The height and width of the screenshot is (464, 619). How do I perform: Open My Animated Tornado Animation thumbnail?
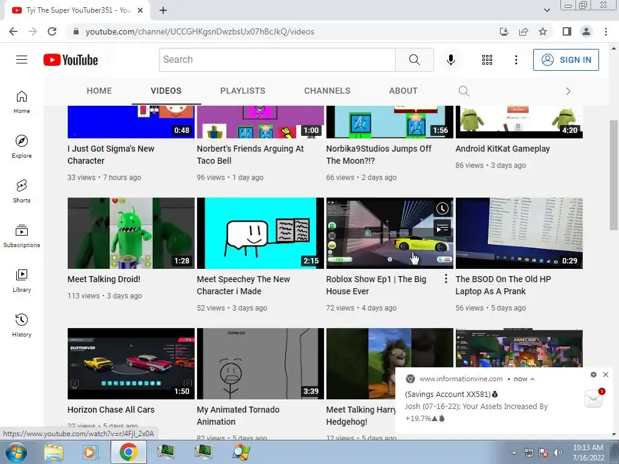260,363
